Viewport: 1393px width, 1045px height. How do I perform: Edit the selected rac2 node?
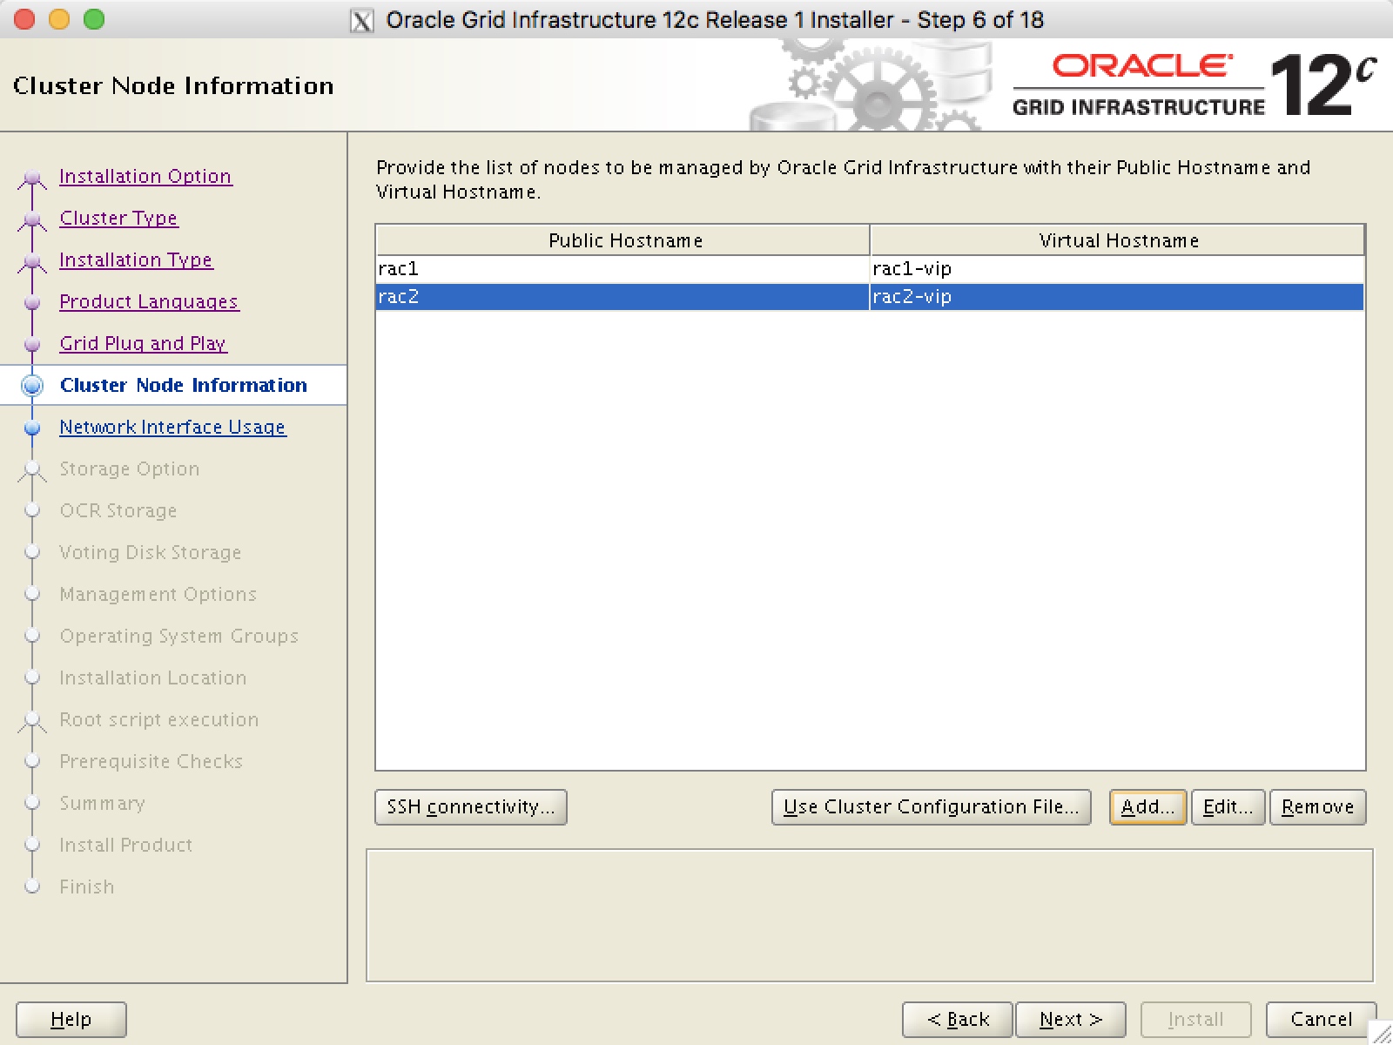coord(1228,807)
